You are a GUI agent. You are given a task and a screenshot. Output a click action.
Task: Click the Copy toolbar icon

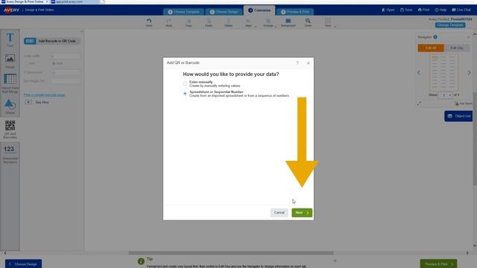click(189, 22)
